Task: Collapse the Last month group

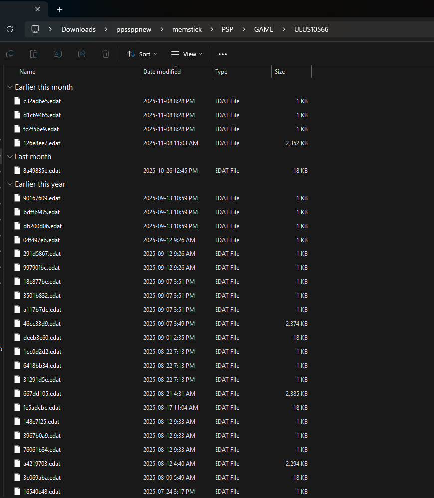Action: 10,157
